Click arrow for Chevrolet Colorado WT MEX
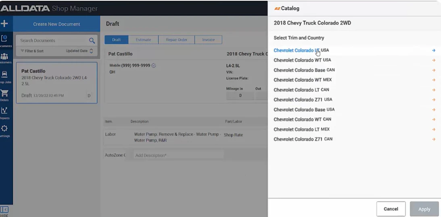This screenshot has width=441, height=217. [x=434, y=80]
